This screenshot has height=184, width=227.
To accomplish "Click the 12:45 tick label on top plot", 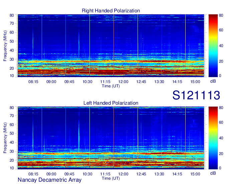I will (x=141, y=82).
